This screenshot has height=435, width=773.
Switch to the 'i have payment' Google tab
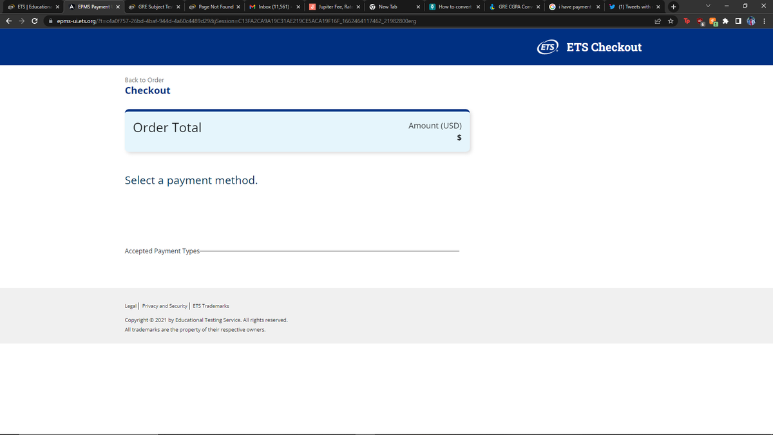click(x=575, y=6)
